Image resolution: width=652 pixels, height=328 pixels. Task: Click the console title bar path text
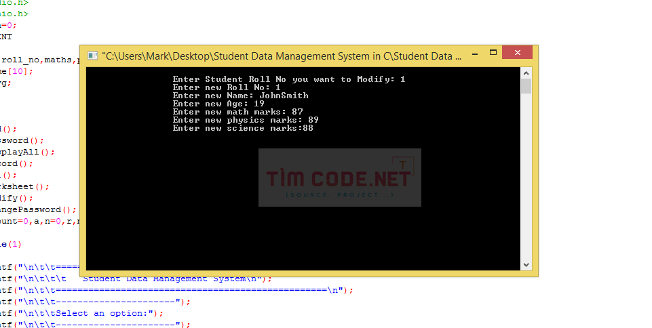coord(282,56)
